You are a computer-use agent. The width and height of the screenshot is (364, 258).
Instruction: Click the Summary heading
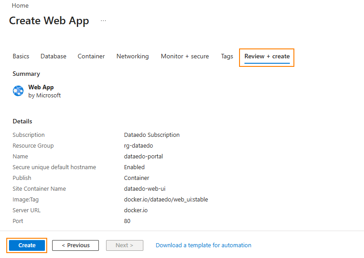pos(26,74)
